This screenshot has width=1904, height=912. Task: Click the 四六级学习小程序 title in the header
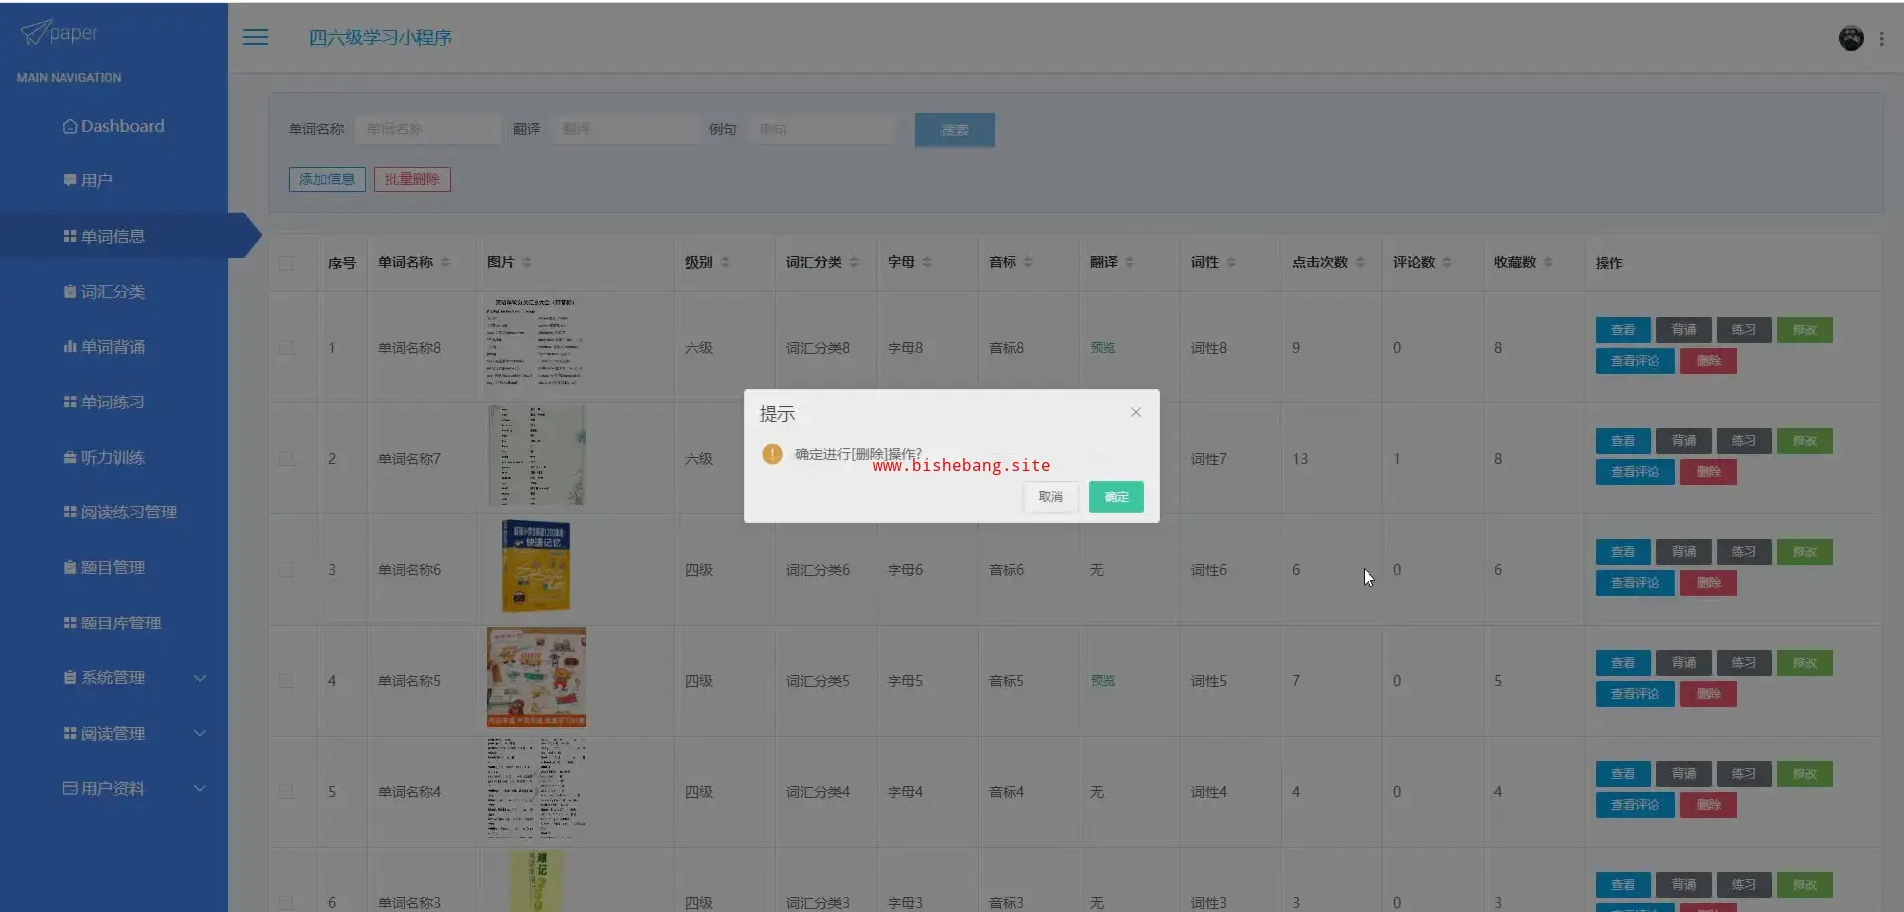pos(381,37)
